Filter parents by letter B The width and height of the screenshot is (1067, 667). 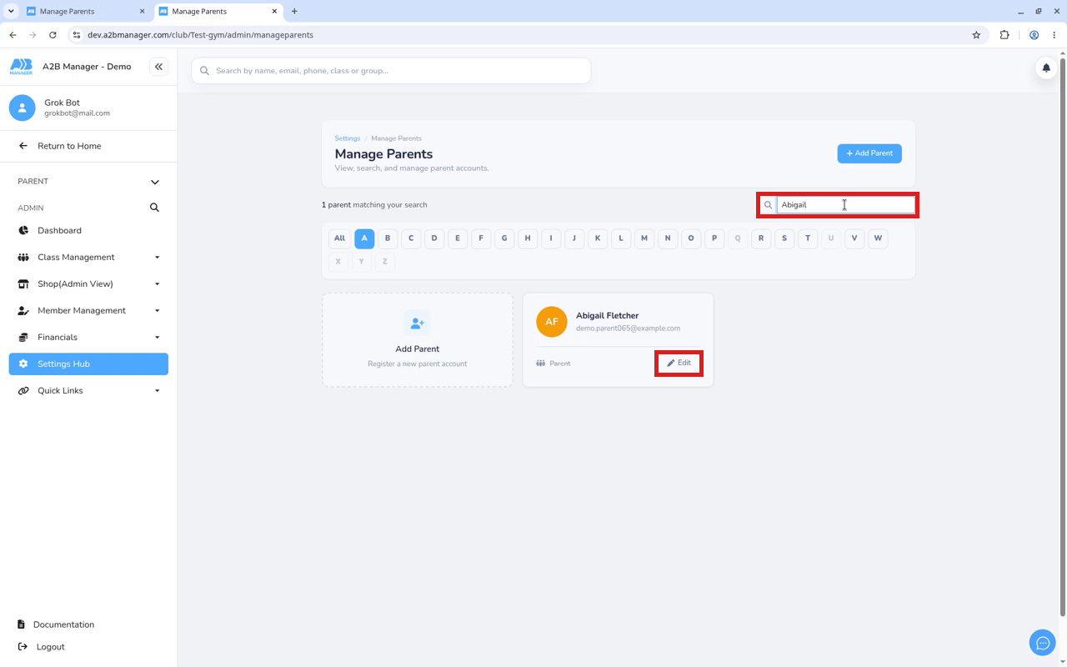pyautogui.click(x=388, y=238)
